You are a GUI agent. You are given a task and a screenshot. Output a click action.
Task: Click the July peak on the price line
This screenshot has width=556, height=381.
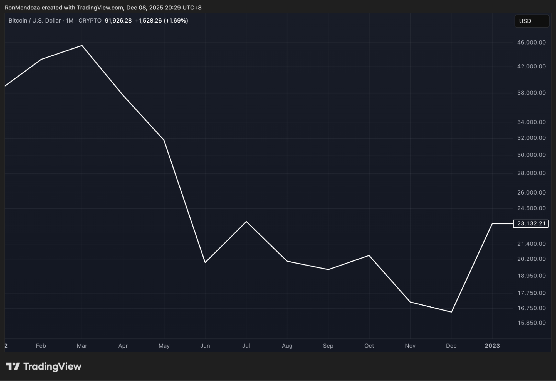click(x=246, y=222)
